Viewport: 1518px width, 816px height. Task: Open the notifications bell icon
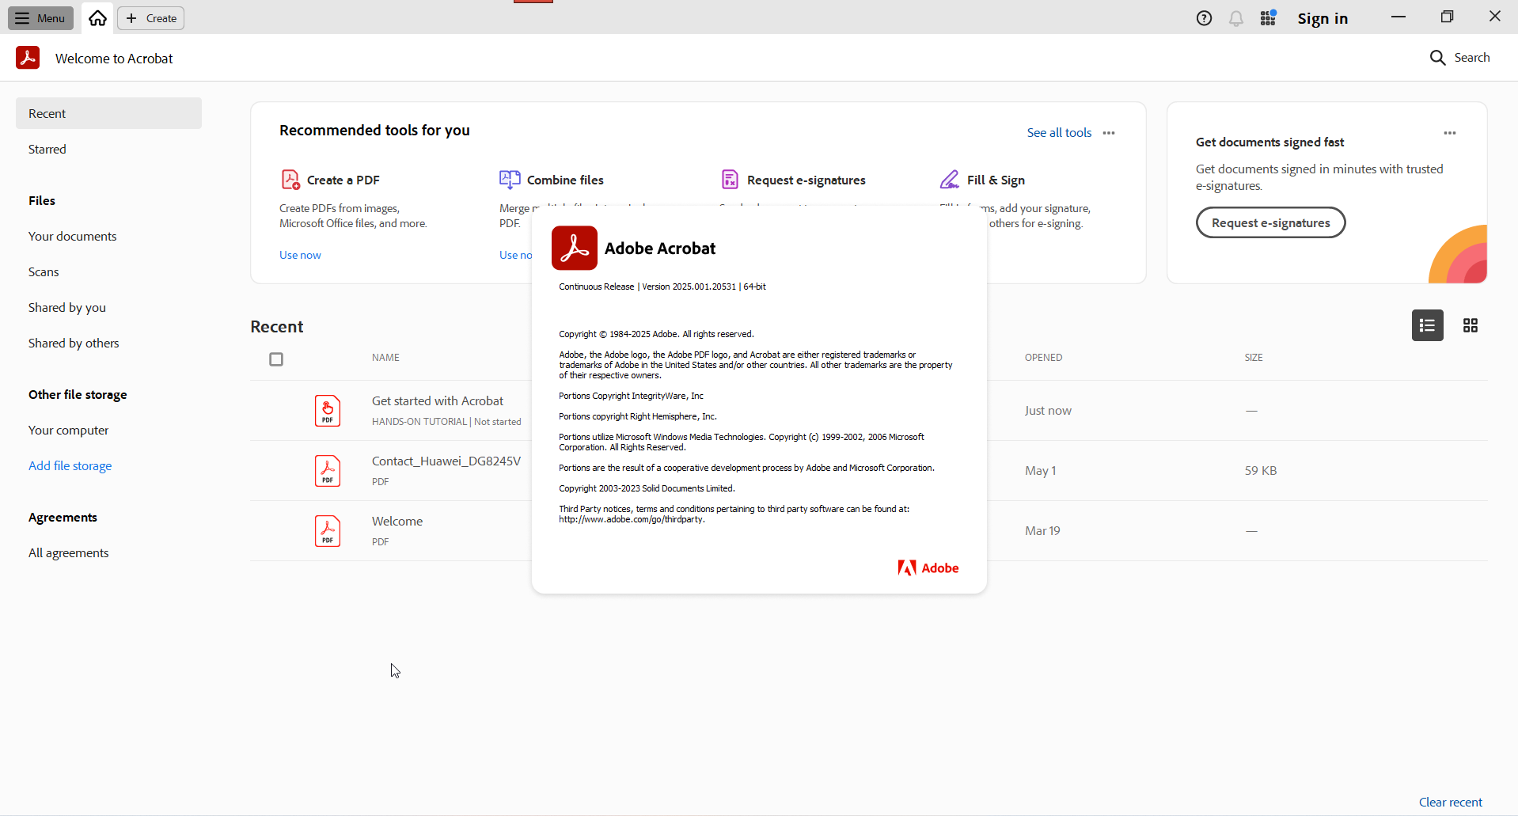(x=1236, y=18)
